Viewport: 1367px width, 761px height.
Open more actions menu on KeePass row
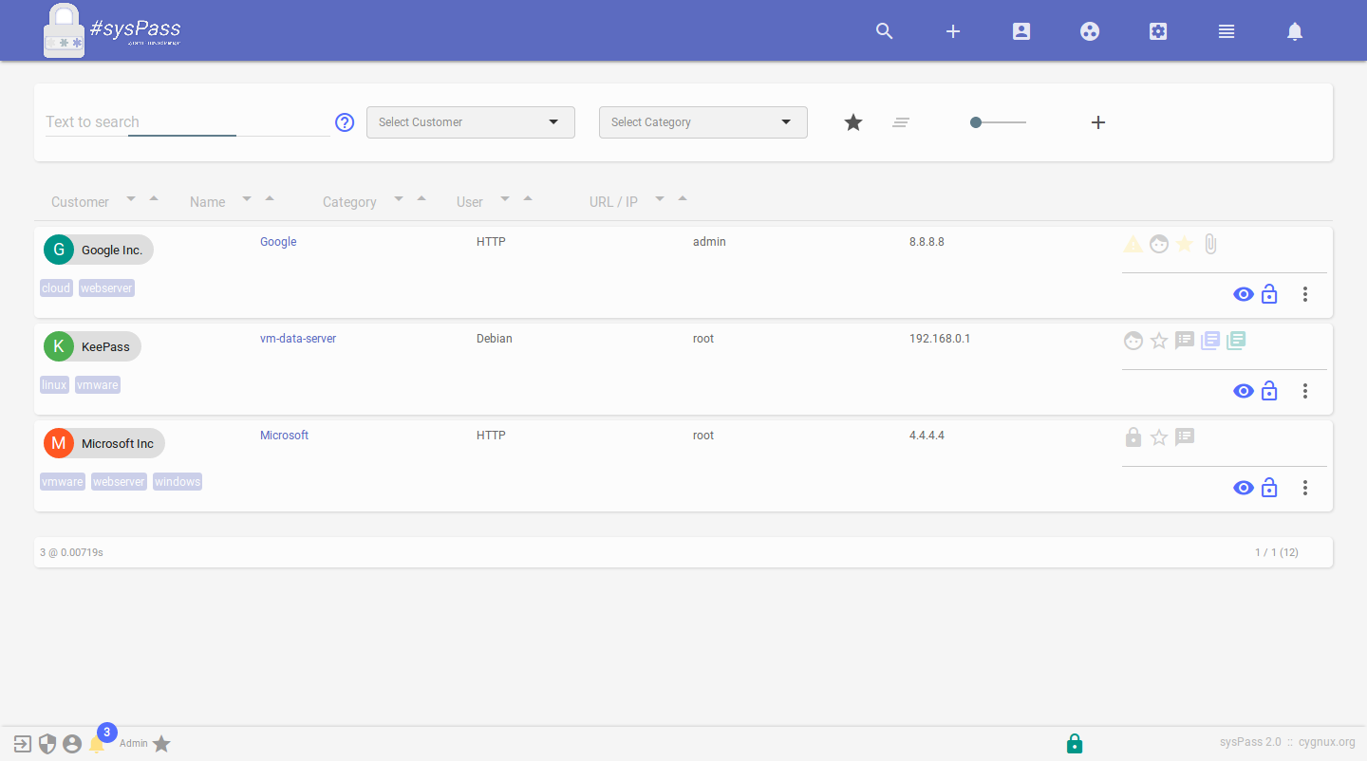click(x=1305, y=391)
